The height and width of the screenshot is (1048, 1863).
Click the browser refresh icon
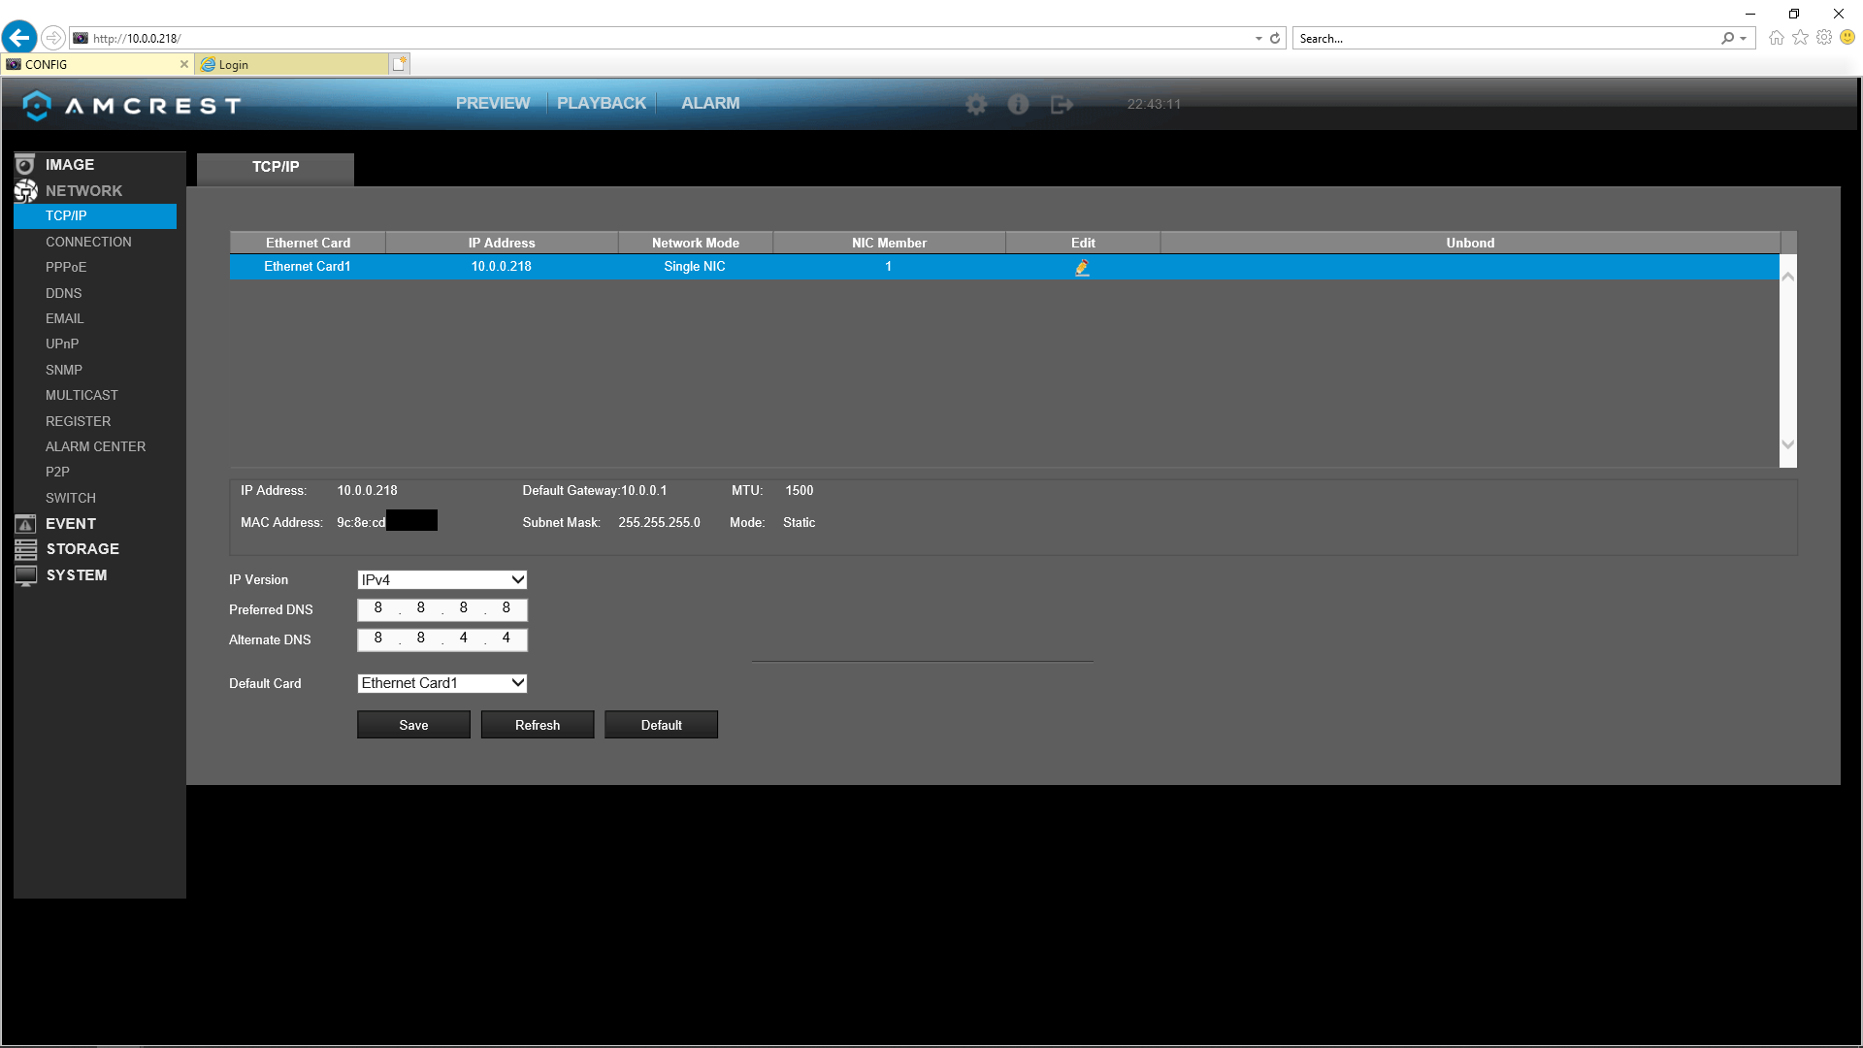1275,39
